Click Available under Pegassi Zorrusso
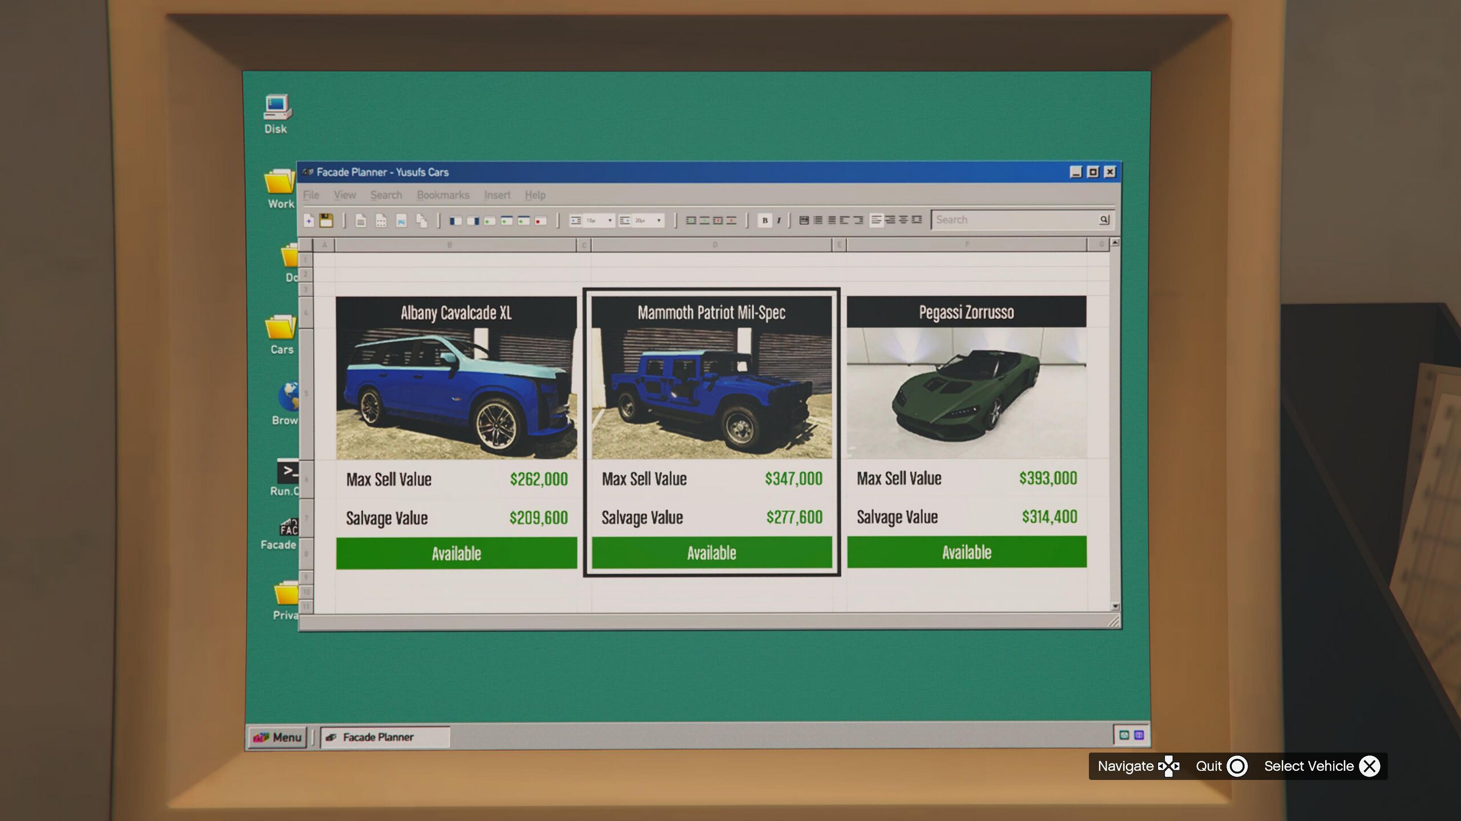The width and height of the screenshot is (1461, 821). [966, 552]
